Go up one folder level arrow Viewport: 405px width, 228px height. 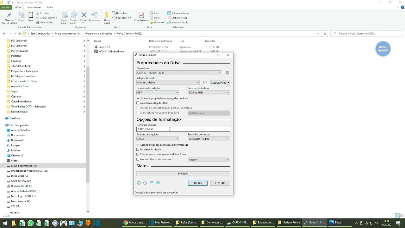[20, 34]
